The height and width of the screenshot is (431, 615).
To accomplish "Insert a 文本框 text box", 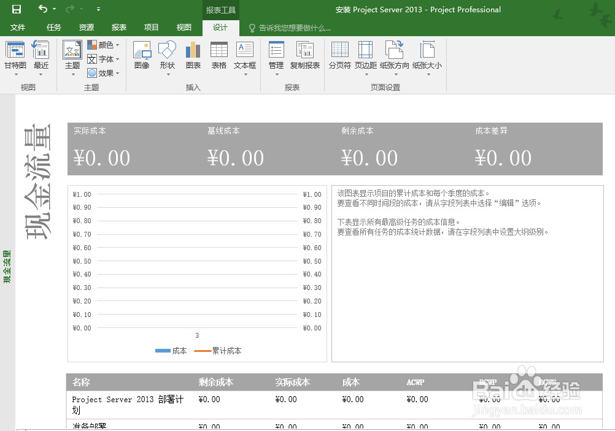I will tap(245, 55).
